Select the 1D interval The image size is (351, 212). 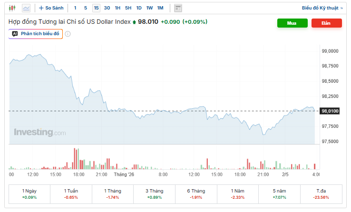[x=139, y=8]
